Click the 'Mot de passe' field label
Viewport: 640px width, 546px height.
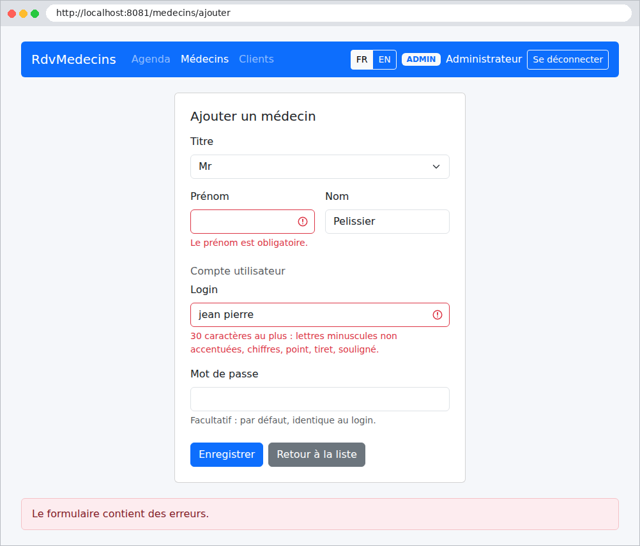tap(224, 374)
